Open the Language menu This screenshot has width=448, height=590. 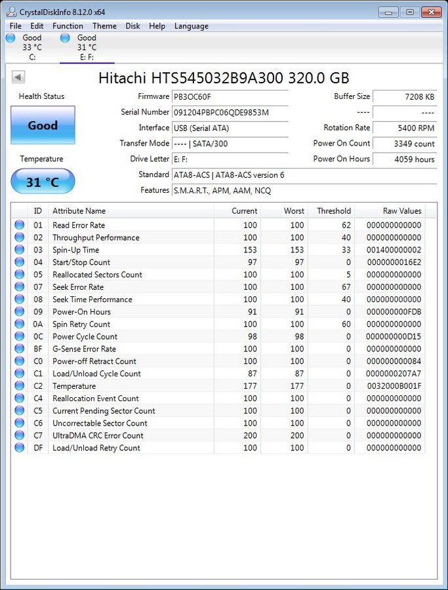192,26
